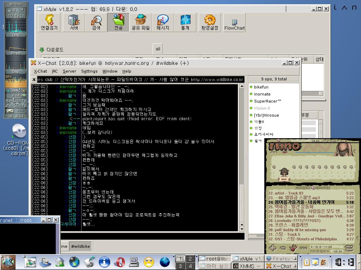This screenshot has width=361, height=270.
Task: Open the IRC menu in X-Chat
Action: [55, 71]
